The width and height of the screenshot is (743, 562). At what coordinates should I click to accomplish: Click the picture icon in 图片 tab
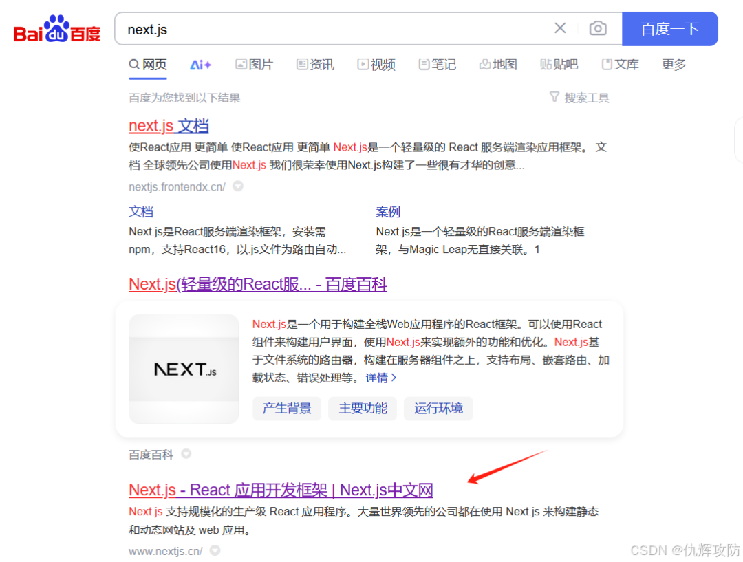pos(241,65)
